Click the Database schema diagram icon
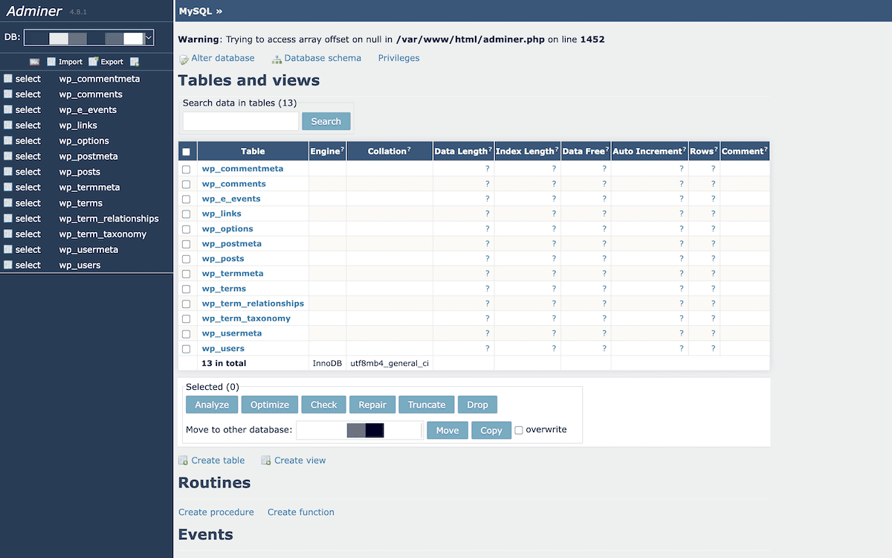The height and width of the screenshot is (558, 892). pos(277,59)
